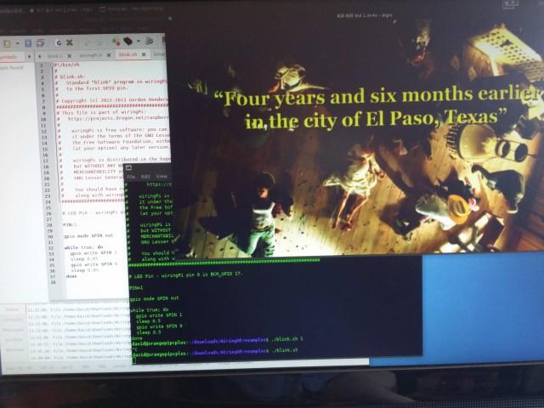Select the Compiler tab in message panel
The width and height of the screenshot is (544, 408).
[x=13, y=320]
